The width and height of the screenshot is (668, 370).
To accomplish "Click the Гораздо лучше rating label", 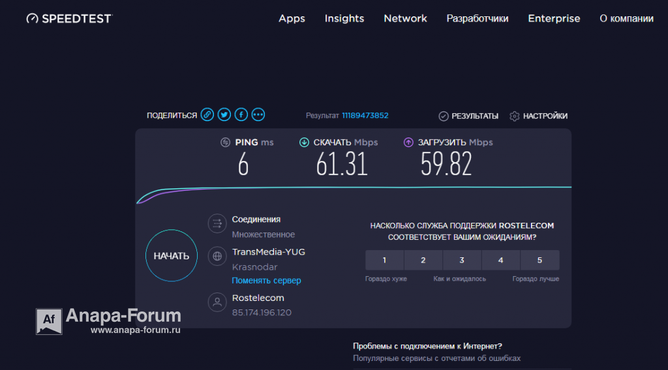I will [536, 279].
